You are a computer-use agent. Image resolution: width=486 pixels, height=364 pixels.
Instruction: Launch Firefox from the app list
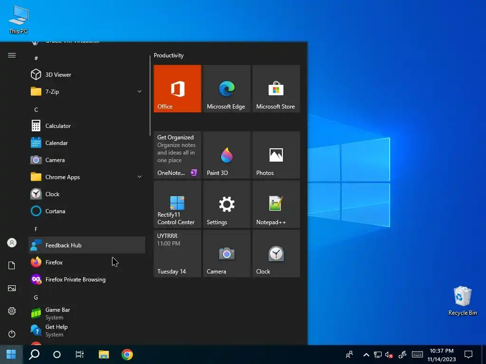point(87,262)
